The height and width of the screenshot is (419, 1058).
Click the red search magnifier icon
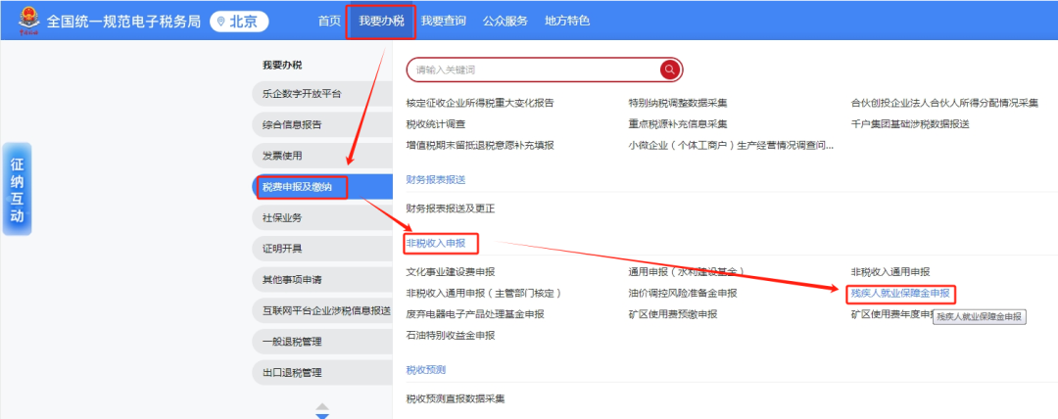coord(670,70)
